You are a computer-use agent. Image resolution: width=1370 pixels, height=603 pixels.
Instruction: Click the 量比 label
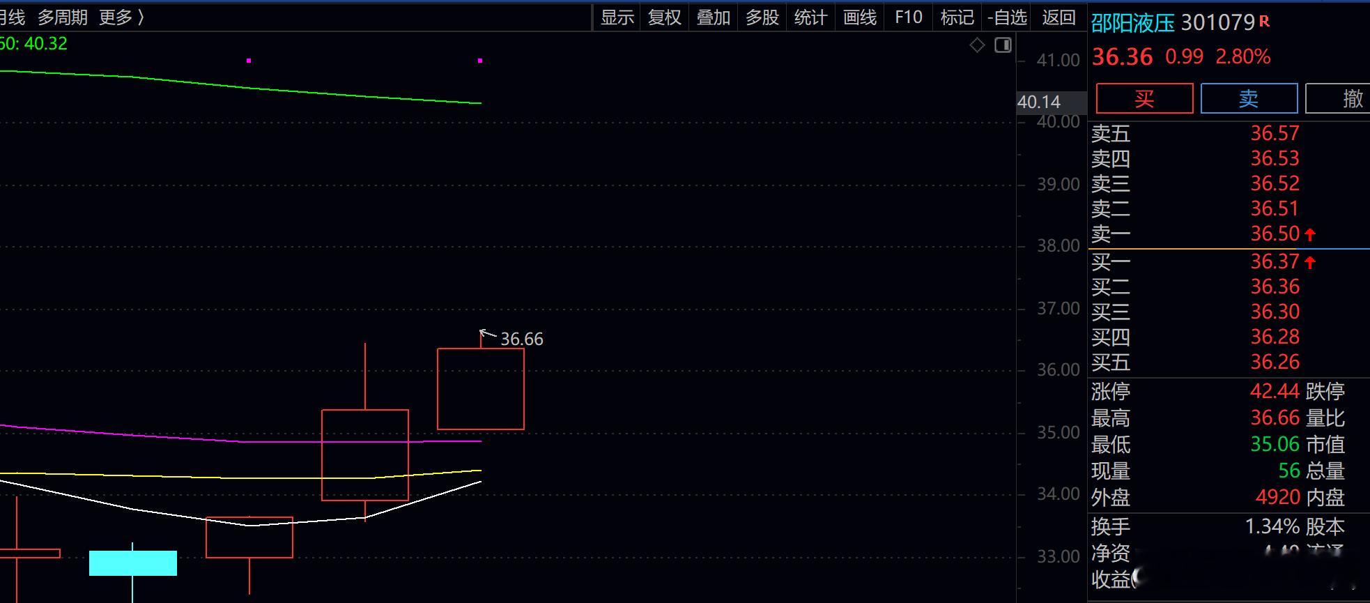point(1325,418)
